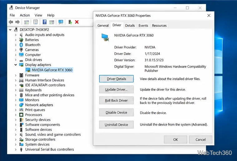Click the Keyboards category icon
Screen dimensions: 237x161
pos(21,90)
